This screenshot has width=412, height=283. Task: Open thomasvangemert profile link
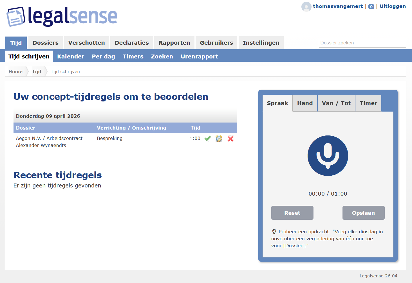coord(338,6)
